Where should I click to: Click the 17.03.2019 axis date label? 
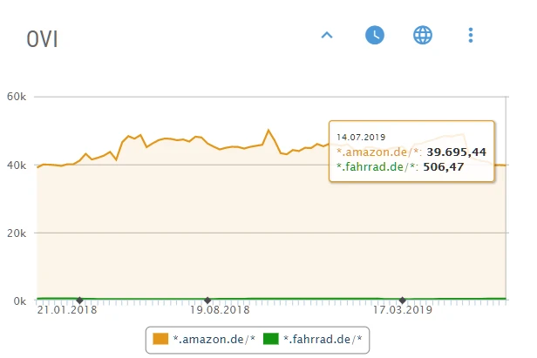402,310
